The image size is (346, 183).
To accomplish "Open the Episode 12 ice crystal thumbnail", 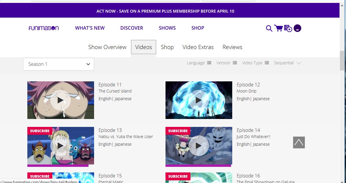I will click(199, 100).
